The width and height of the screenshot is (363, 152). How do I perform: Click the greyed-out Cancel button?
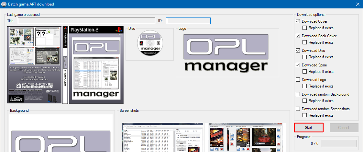pos(343,128)
